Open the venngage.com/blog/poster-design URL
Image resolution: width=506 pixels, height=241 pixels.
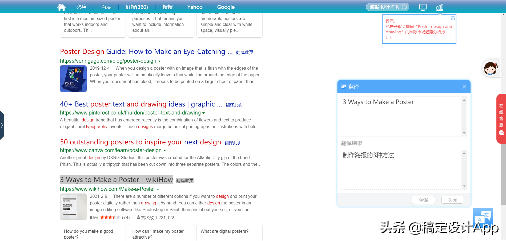[108, 61]
